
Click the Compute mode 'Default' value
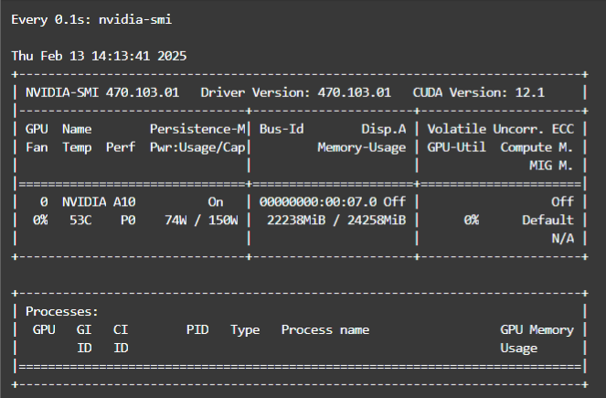point(548,220)
